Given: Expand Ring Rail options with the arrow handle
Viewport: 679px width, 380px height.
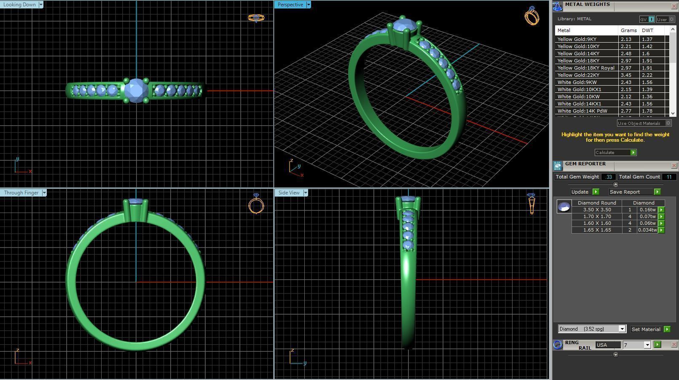Looking at the screenshot, I should point(615,355).
